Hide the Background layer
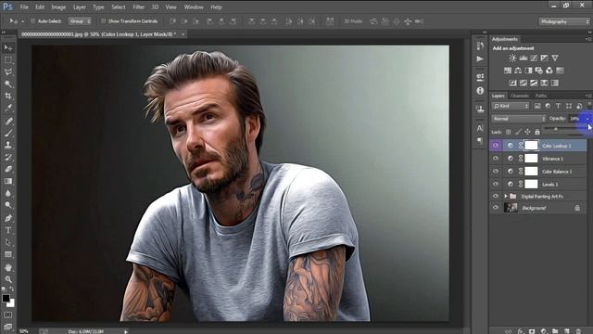This screenshot has width=593, height=334. click(496, 208)
